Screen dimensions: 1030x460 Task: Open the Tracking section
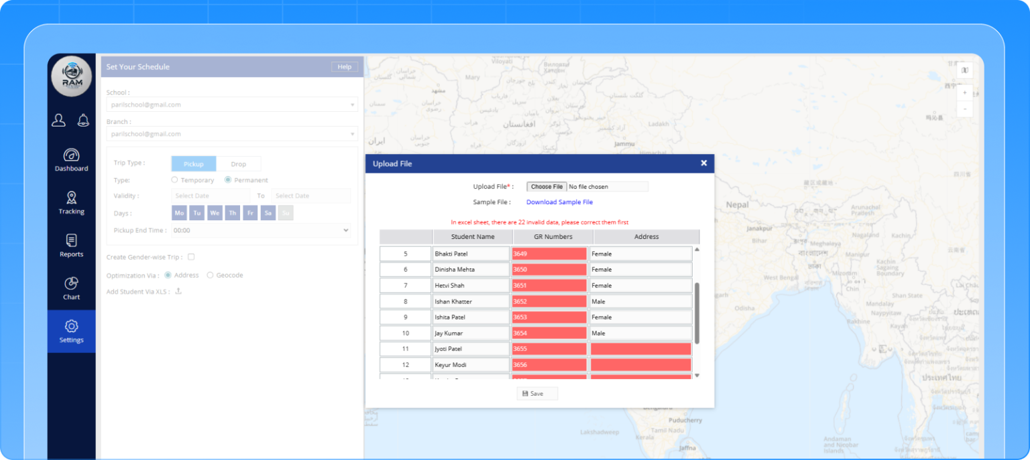[x=71, y=203]
